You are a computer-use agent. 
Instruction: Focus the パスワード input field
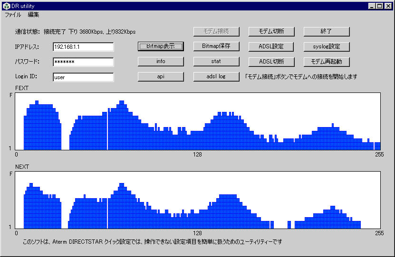click(83, 62)
